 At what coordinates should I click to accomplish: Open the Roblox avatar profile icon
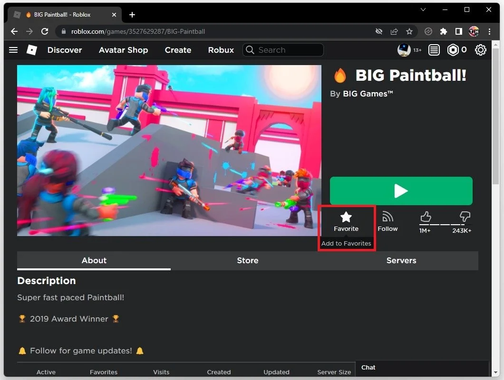[x=404, y=50]
